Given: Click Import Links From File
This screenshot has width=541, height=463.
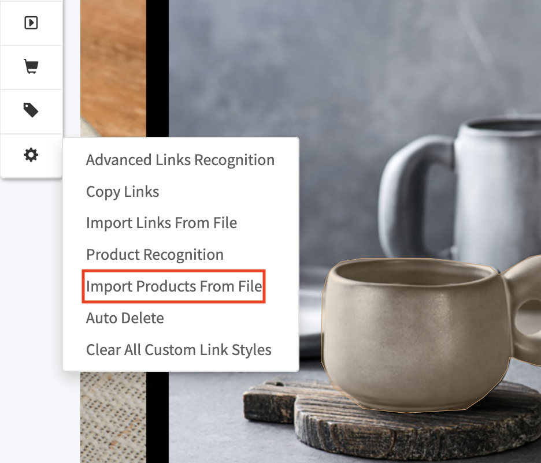Looking at the screenshot, I should [161, 223].
